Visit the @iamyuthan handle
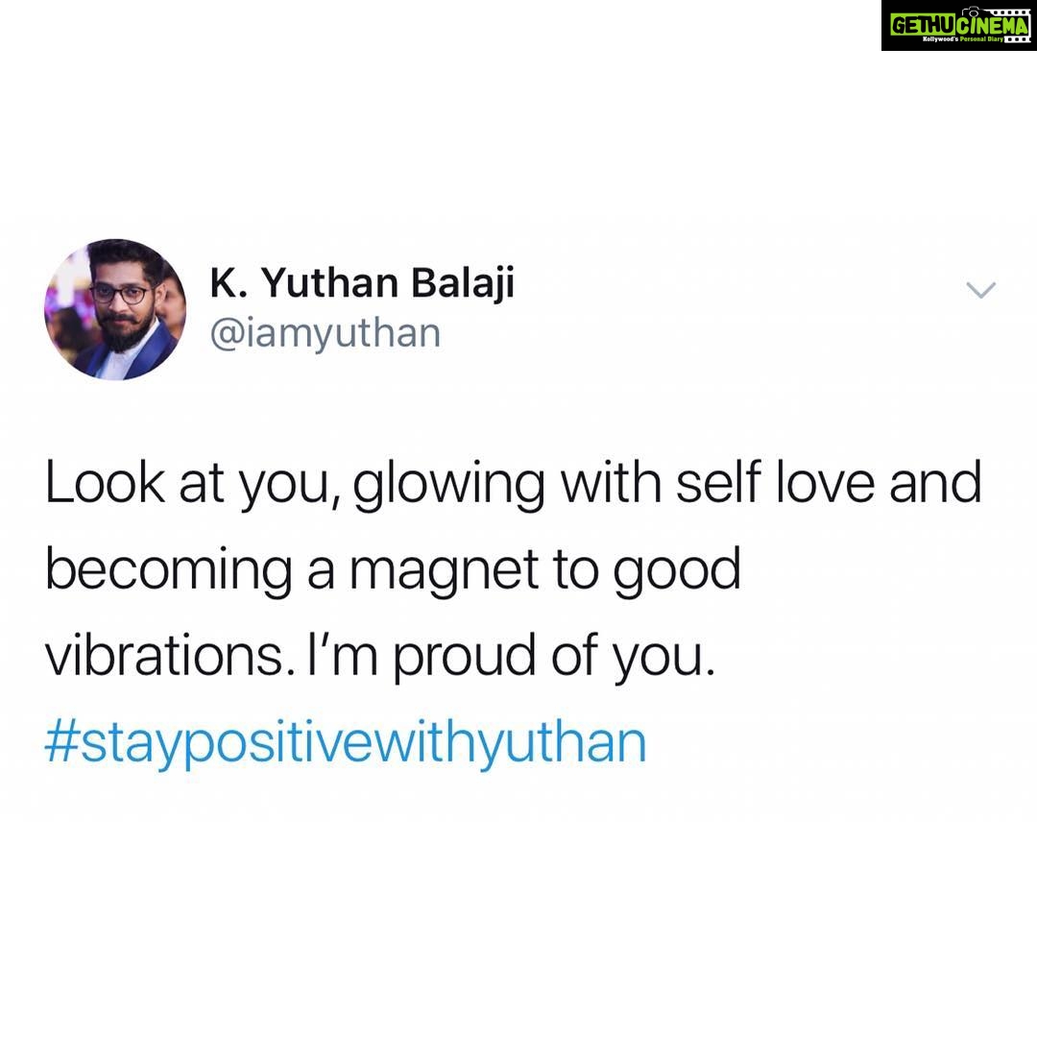Screen dimensions: 1037x1037 [326, 333]
